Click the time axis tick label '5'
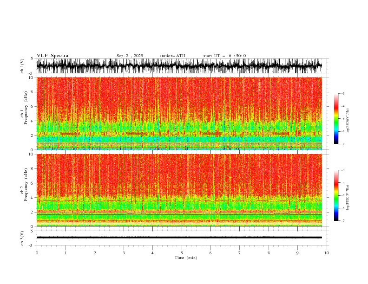 (x=182, y=253)
